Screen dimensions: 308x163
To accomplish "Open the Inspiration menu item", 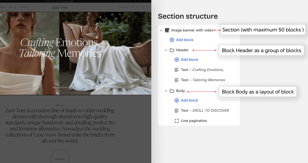I will click(24, 7).
